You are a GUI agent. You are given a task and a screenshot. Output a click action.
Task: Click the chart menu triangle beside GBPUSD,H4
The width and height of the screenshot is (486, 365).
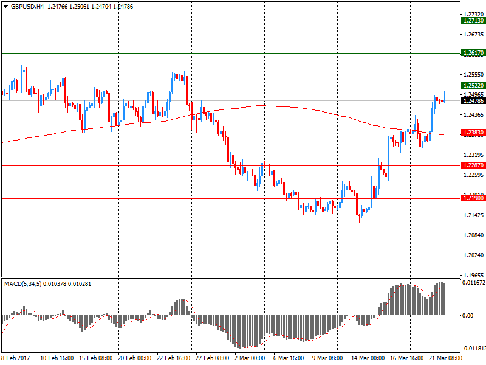point(5,7)
